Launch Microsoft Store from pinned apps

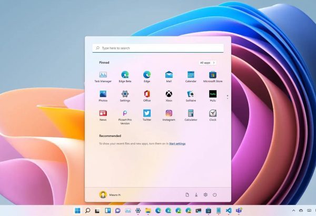pos(213,77)
